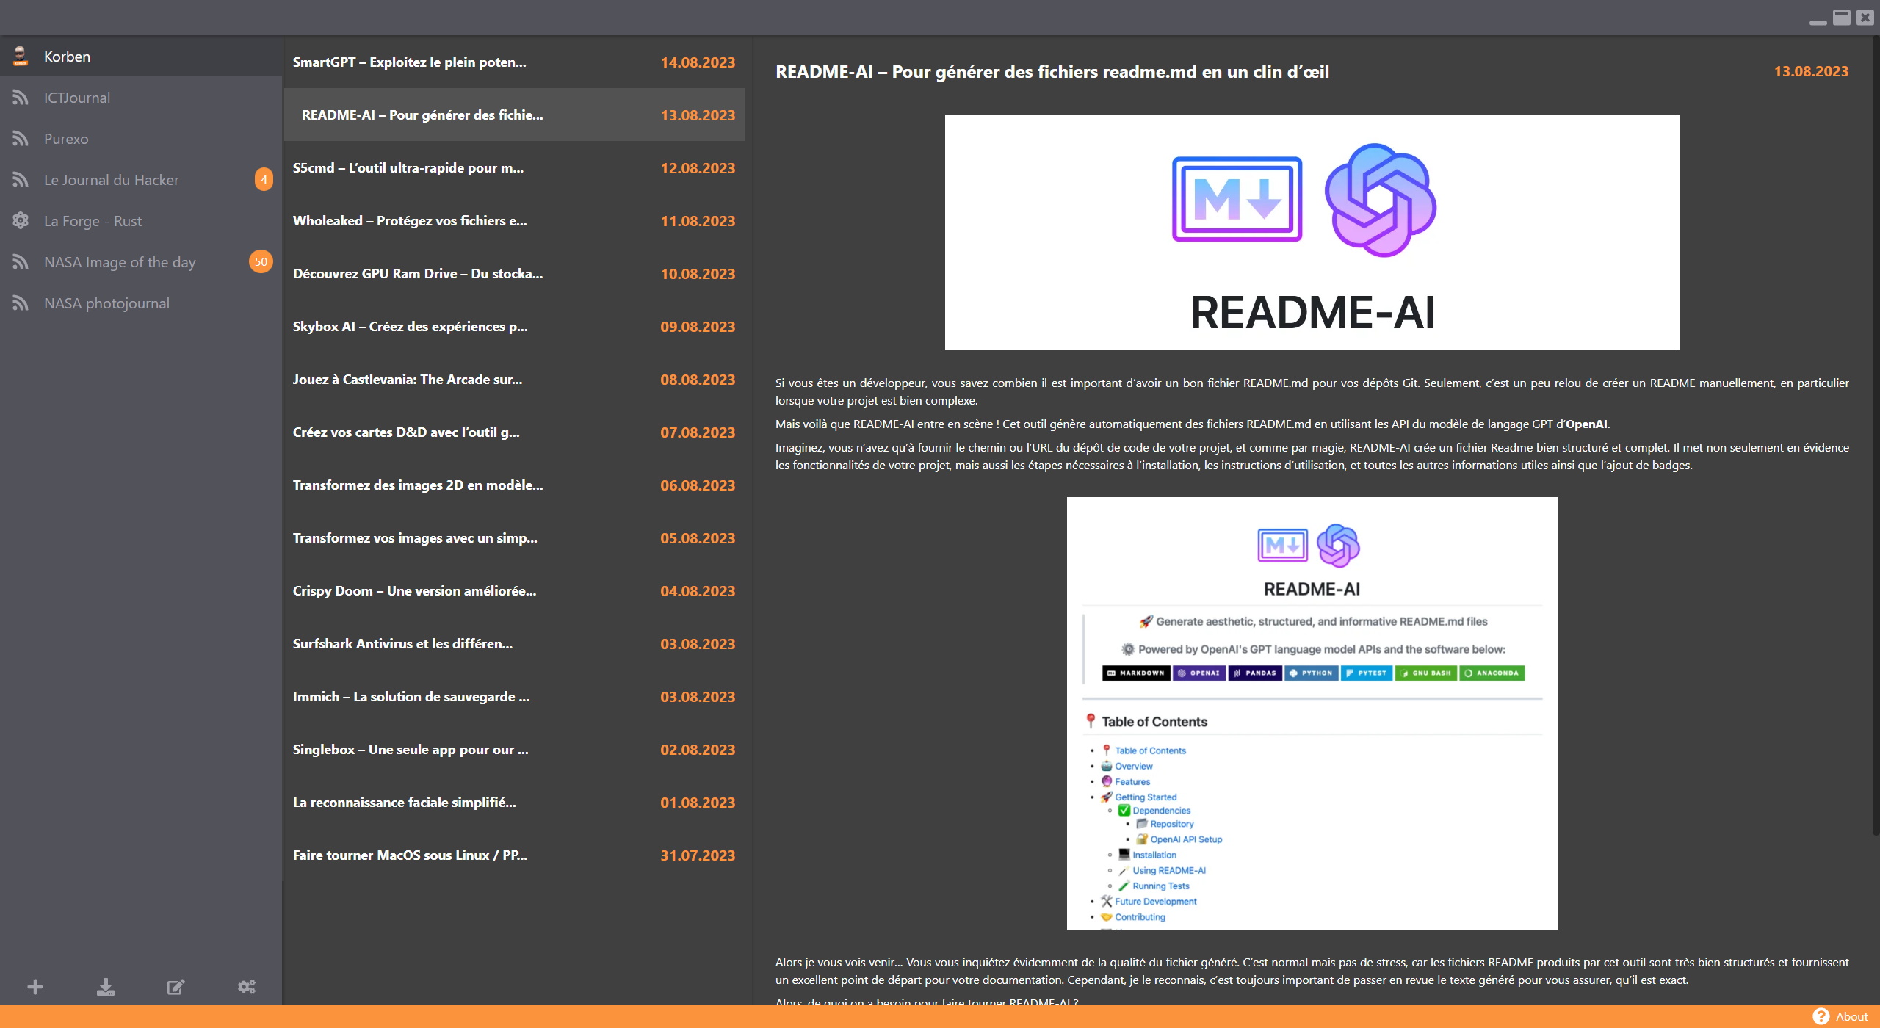
Task: Select the ICTJournal feed
Action: 141,98
